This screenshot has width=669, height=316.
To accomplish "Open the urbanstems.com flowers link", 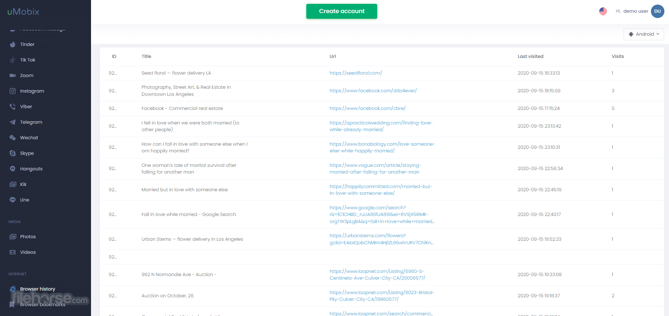I will 382,239.
